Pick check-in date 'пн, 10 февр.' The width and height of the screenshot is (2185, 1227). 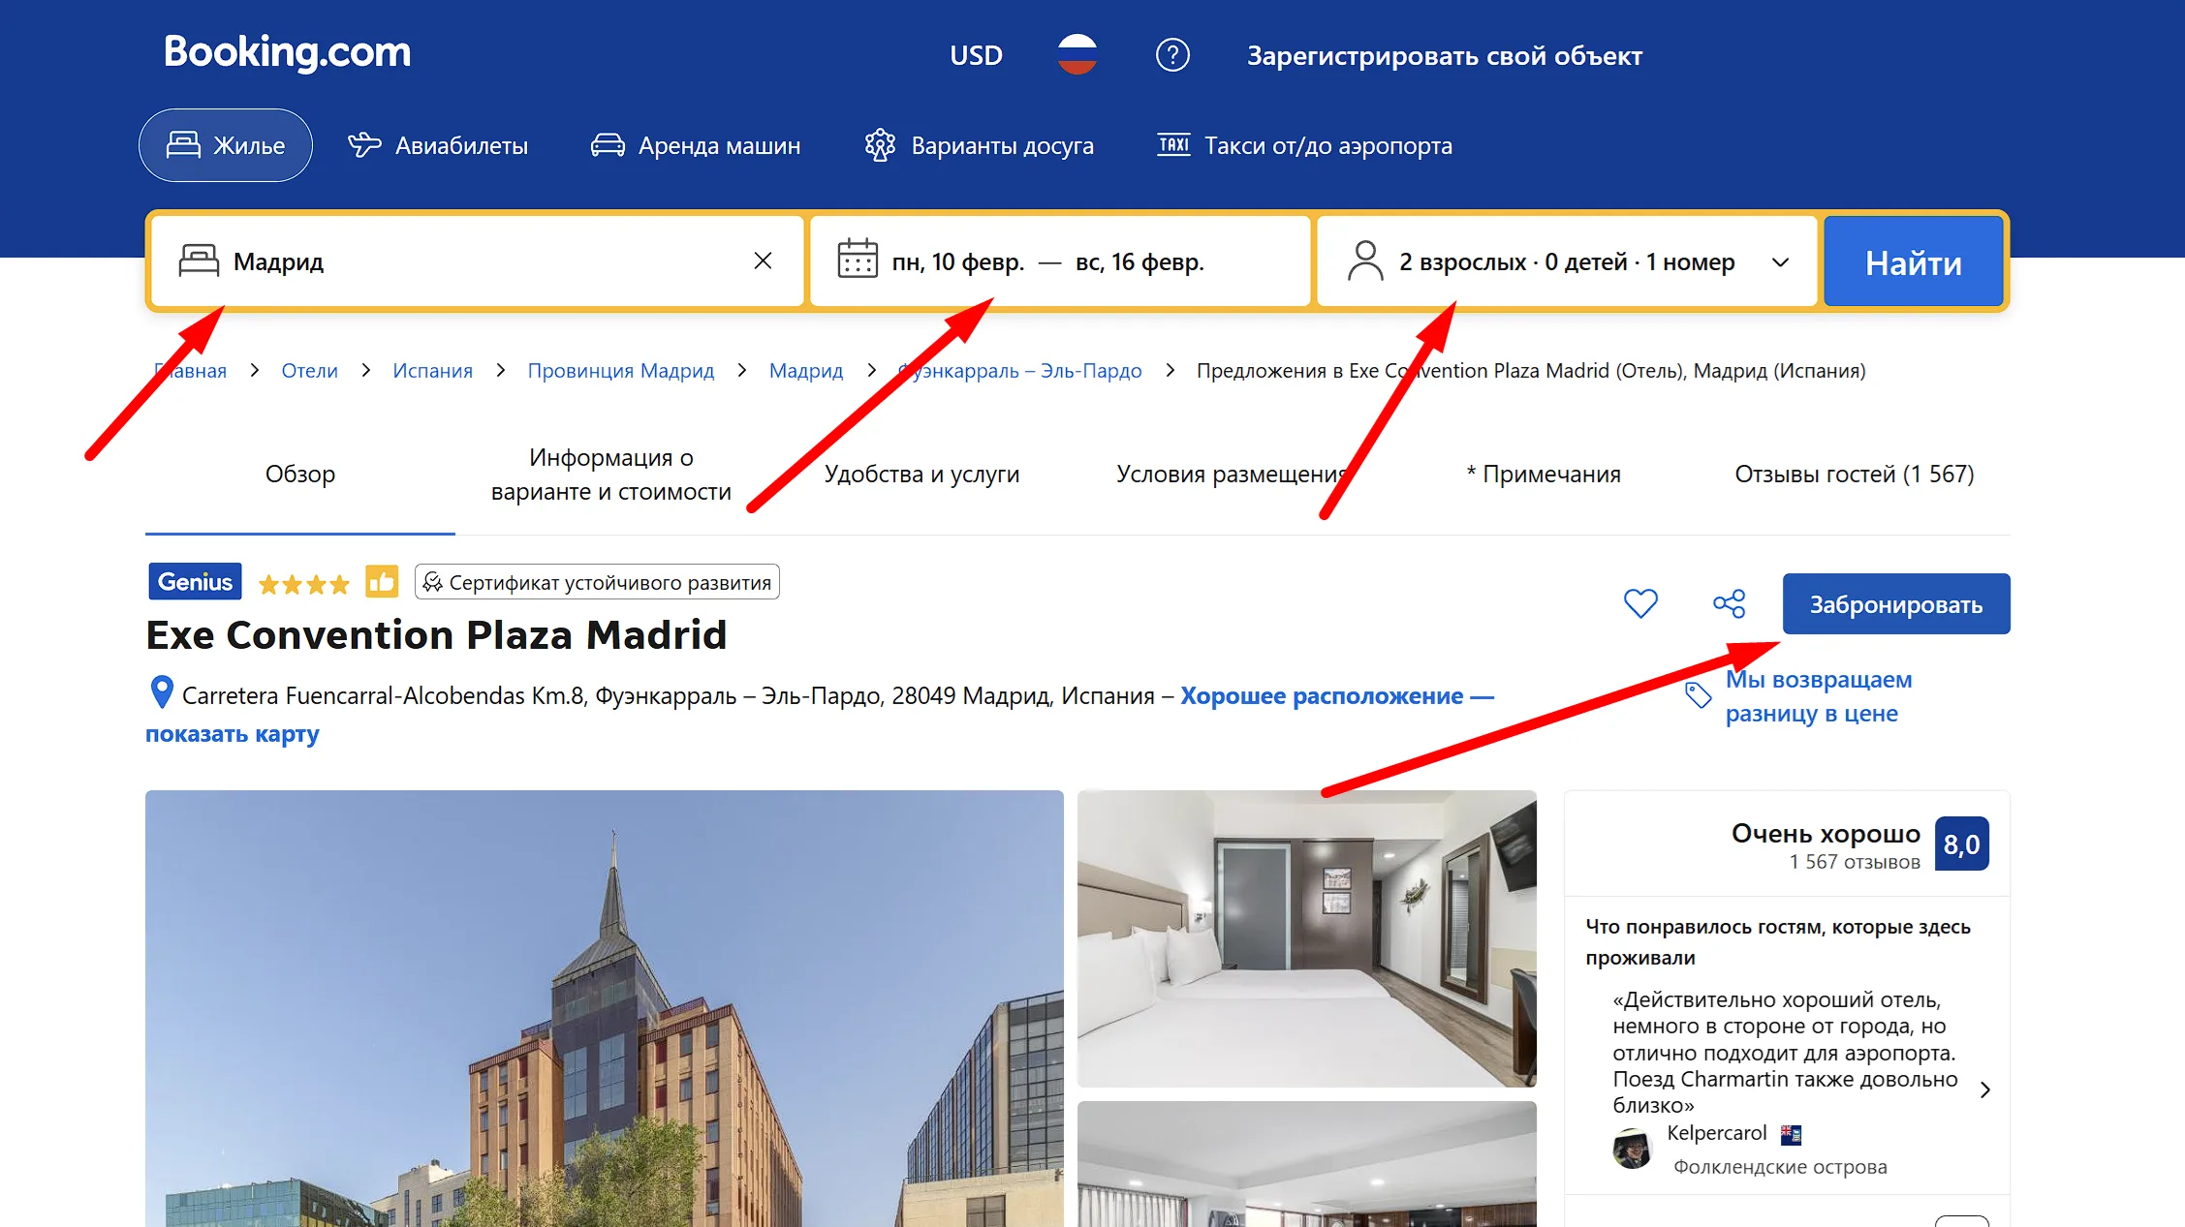tap(957, 261)
